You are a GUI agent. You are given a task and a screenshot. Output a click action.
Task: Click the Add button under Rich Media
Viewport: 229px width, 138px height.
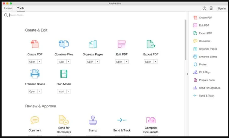click(x=62, y=91)
